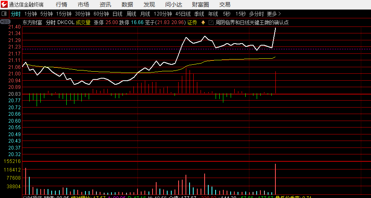Switch to 周线 period
This screenshot has width=371, height=198.
click(x=131, y=14)
